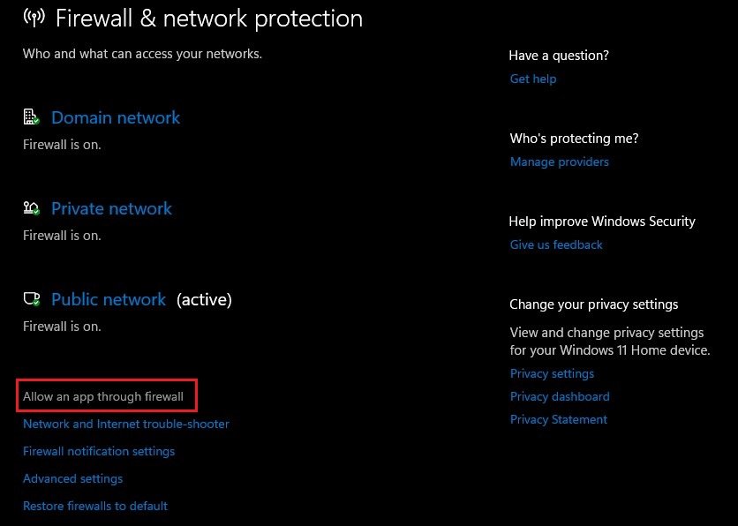Click Allow an app through firewall
This screenshot has width=738, height=526.
click(103, 396)
